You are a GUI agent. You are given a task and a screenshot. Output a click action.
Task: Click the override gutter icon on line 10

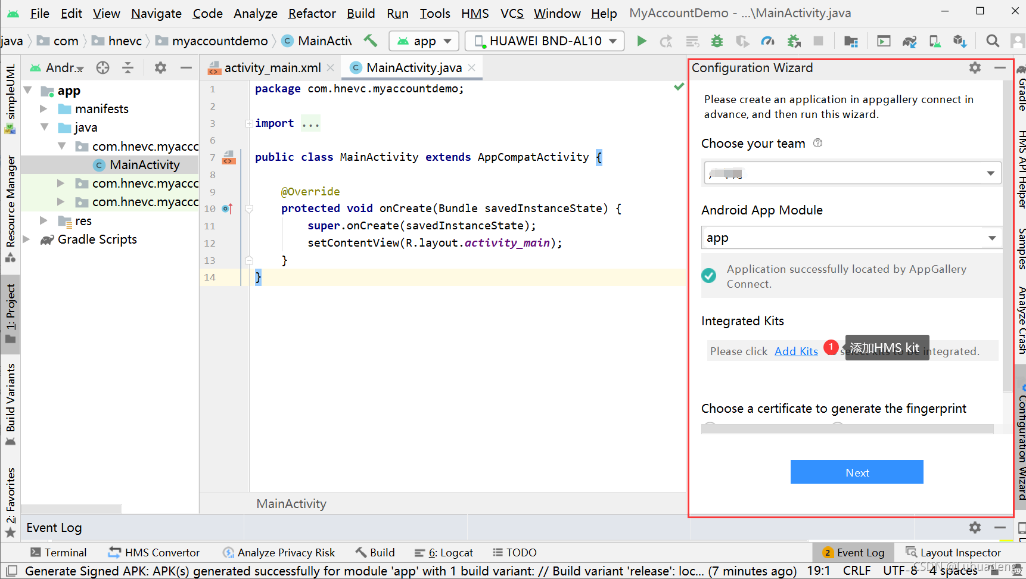227,208
